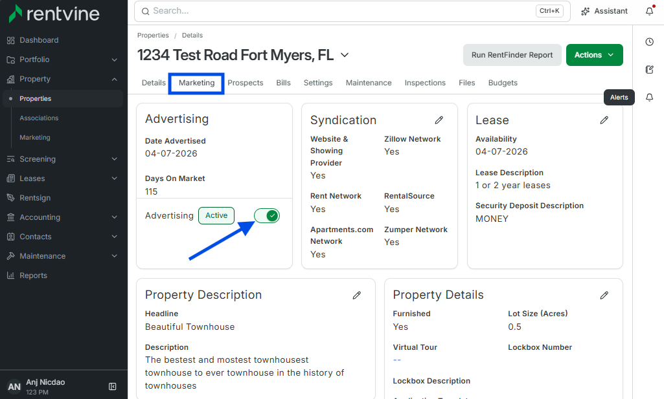Expand the Contacts menu chevron

coord(114,237)
